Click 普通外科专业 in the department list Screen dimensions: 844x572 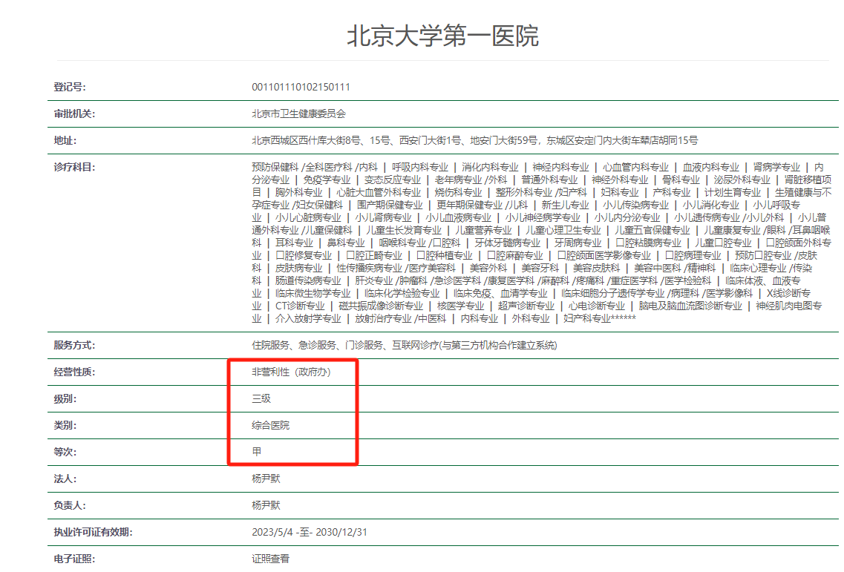[549, 180]
